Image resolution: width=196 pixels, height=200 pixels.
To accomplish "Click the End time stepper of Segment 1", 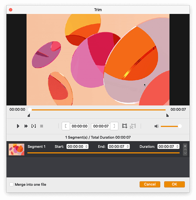I will coord(128,146).
